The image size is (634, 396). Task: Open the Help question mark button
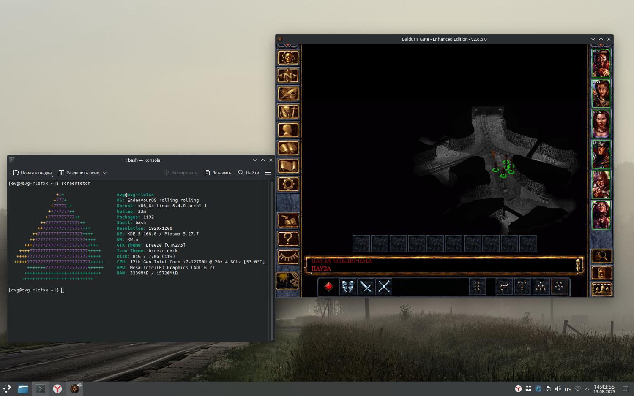(288, 239)
